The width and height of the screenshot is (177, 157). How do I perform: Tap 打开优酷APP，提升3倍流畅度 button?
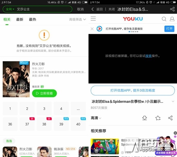pyautogui.click(x=133, y=90)
